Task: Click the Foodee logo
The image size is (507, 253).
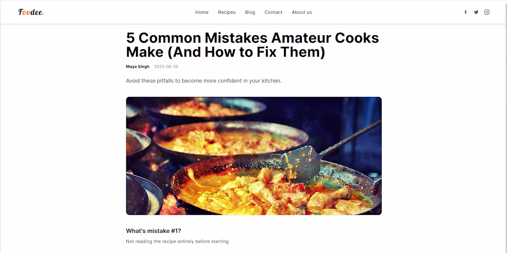Action: click(x=31, y=12)
